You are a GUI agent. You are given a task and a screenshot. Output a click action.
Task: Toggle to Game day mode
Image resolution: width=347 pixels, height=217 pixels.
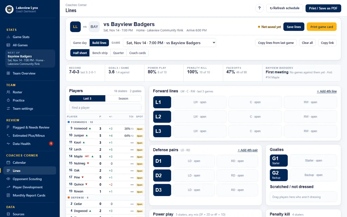tap(80, 43)
